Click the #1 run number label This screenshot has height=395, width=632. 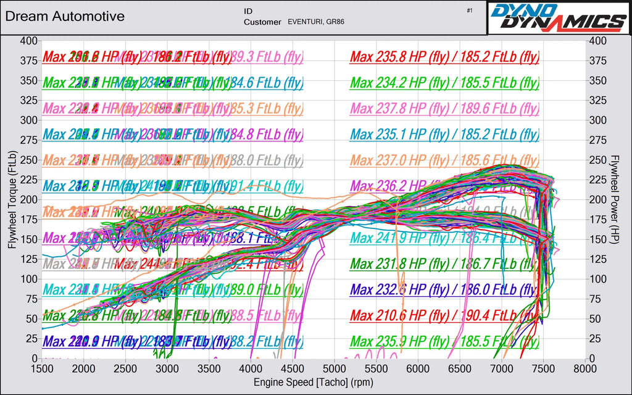click(470, 11)
